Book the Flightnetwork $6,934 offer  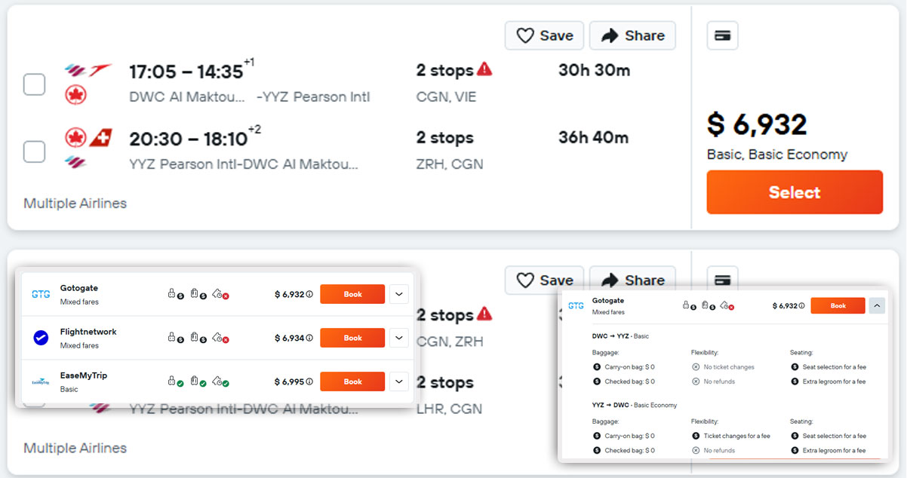pos(352,339)
